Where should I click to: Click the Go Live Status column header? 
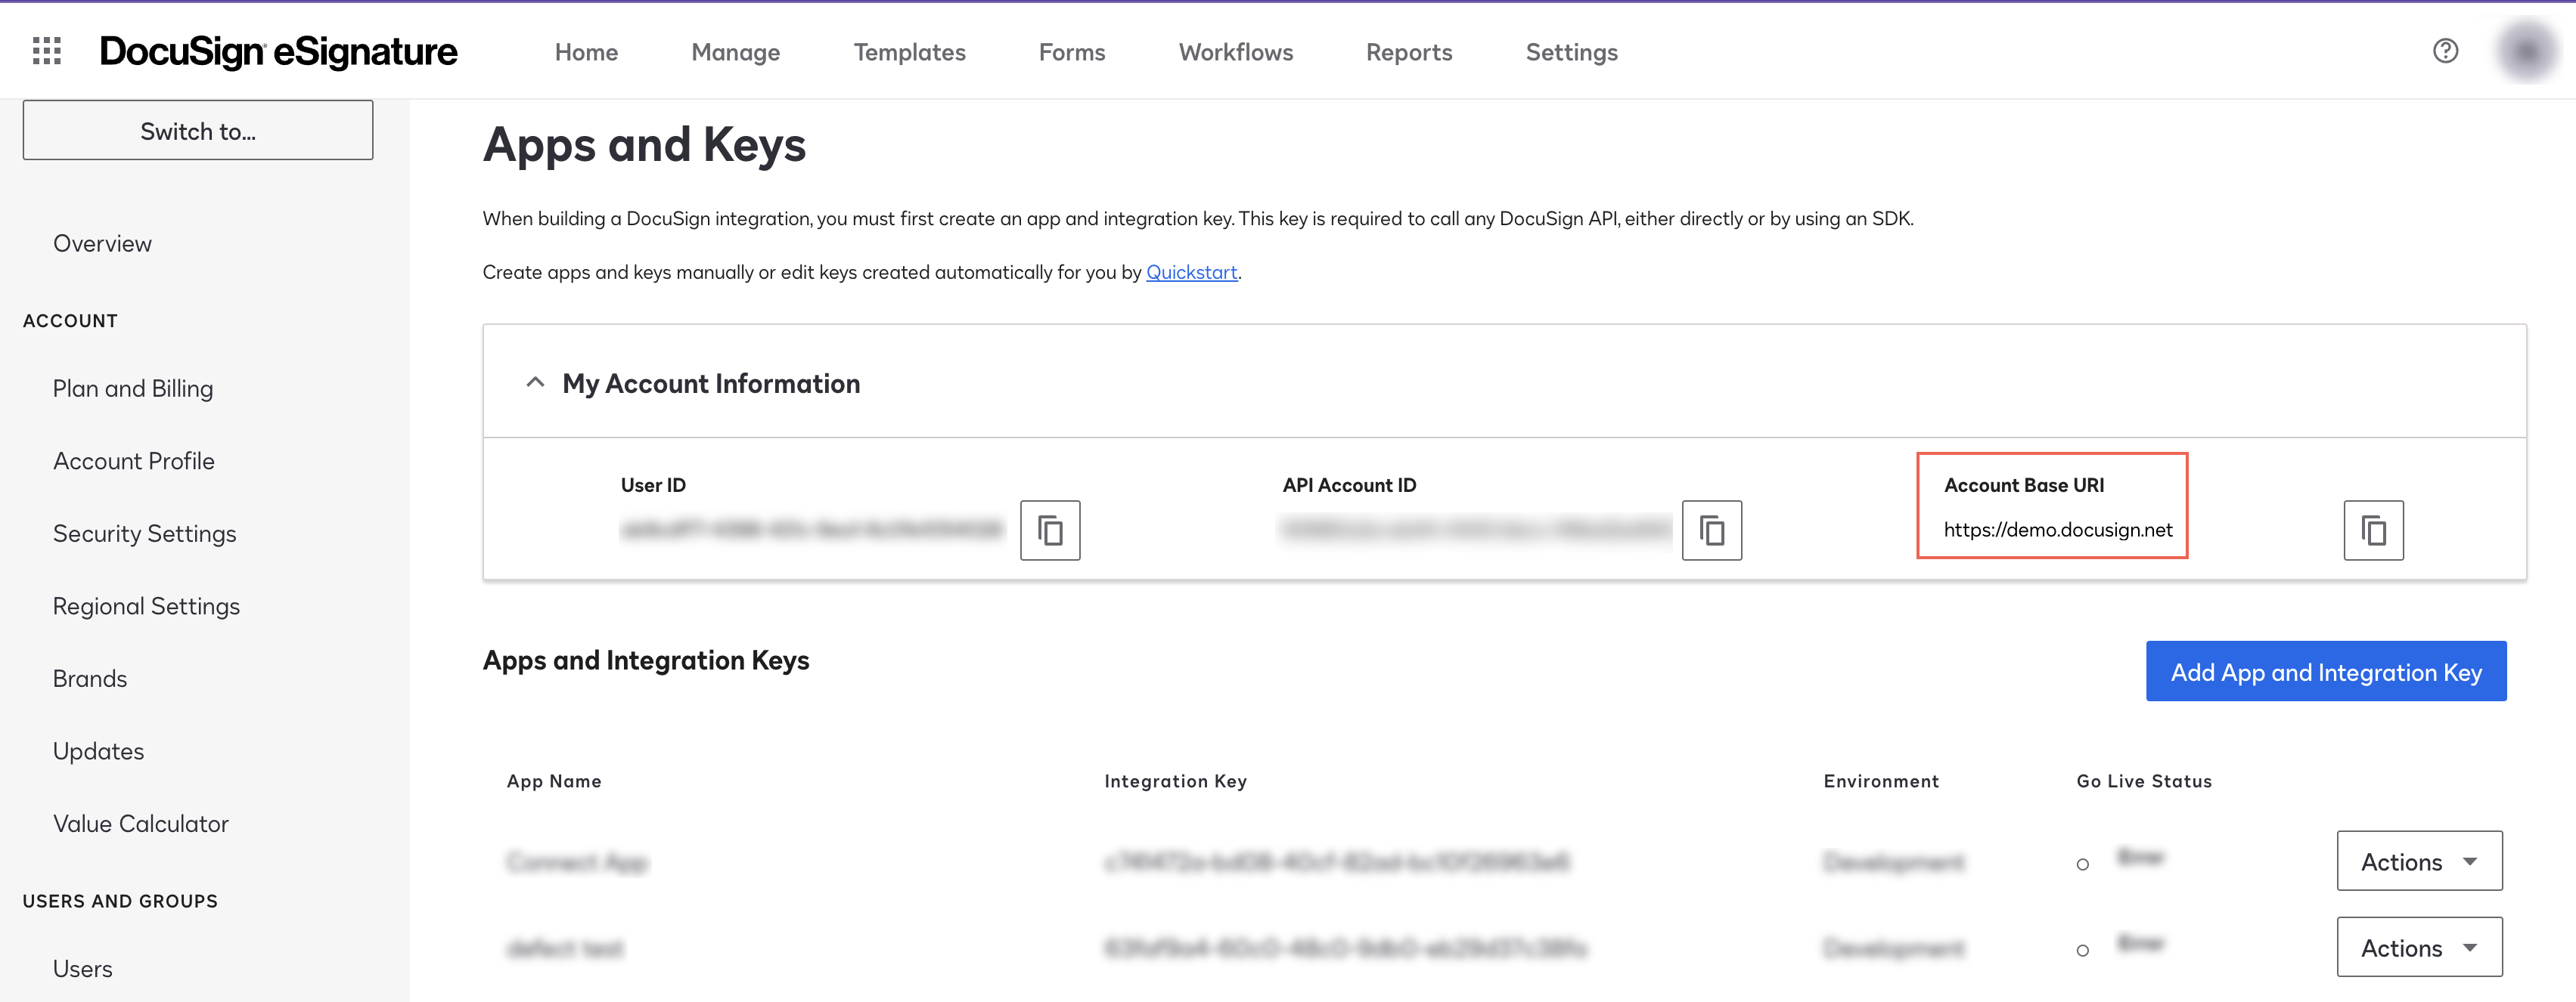[x=2144, y=781]
